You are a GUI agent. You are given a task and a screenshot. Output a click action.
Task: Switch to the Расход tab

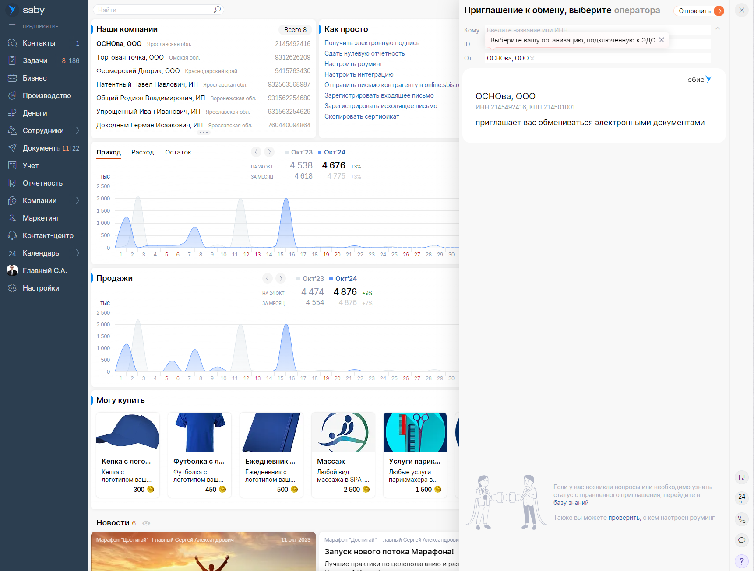coord(142,152)
